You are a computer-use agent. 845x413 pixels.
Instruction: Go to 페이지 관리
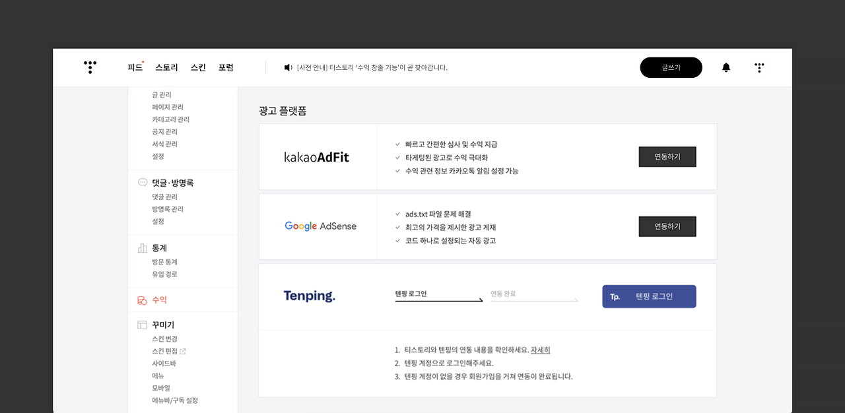click(x=168, y=107)
